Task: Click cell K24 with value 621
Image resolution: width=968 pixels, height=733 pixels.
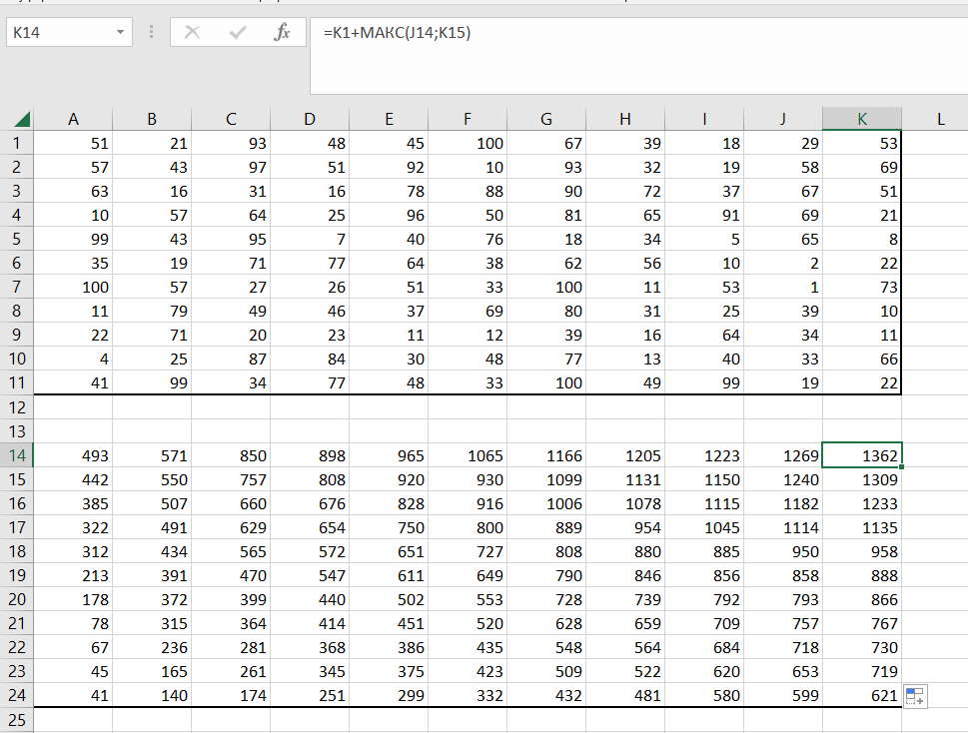Action: (862, 696)
